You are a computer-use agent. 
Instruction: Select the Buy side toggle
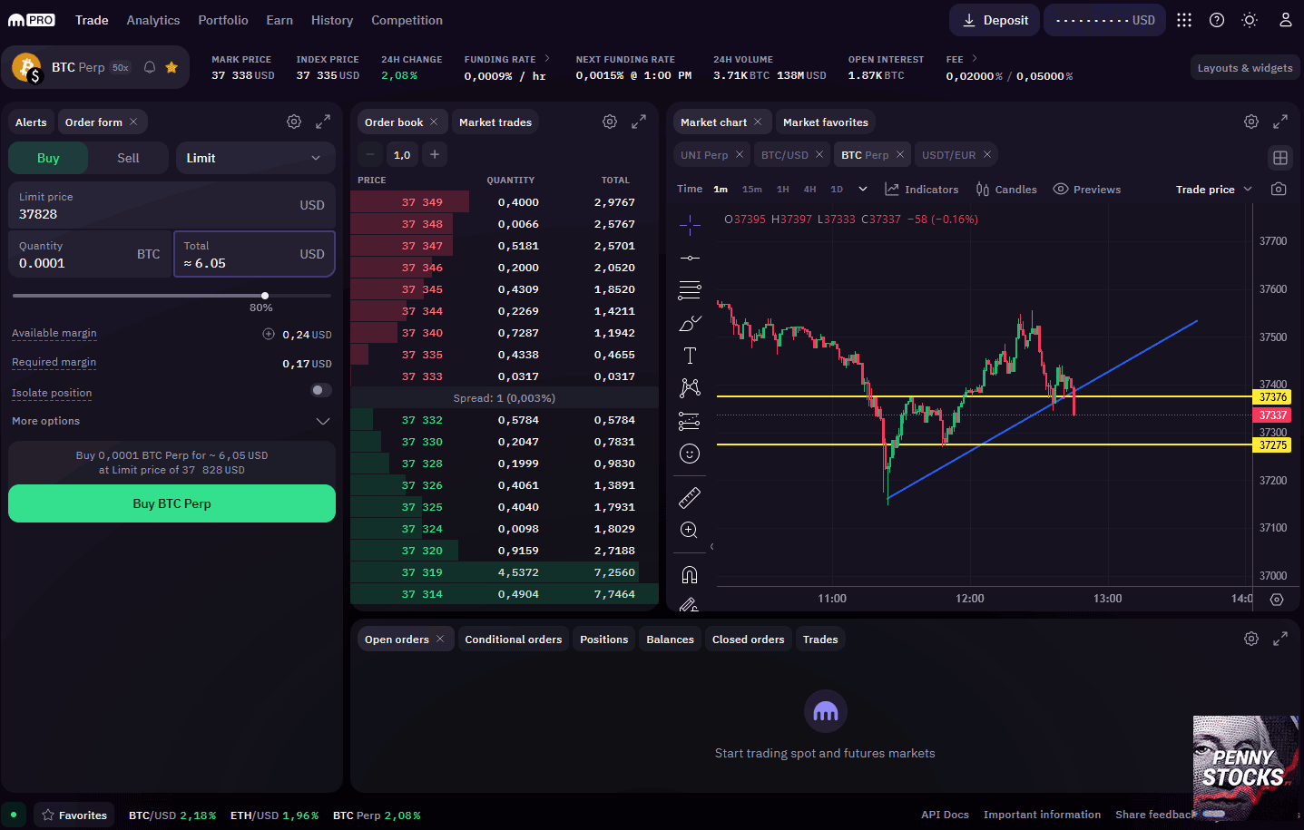click(x=48, y=158)
